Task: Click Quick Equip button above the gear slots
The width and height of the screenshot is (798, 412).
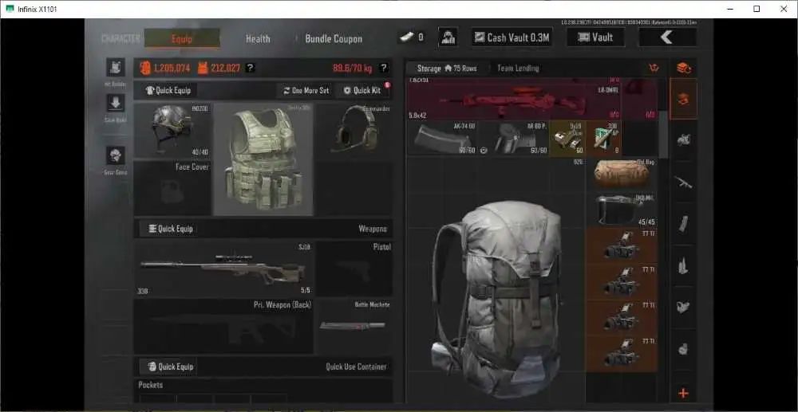Action: [x=168, y=90]
